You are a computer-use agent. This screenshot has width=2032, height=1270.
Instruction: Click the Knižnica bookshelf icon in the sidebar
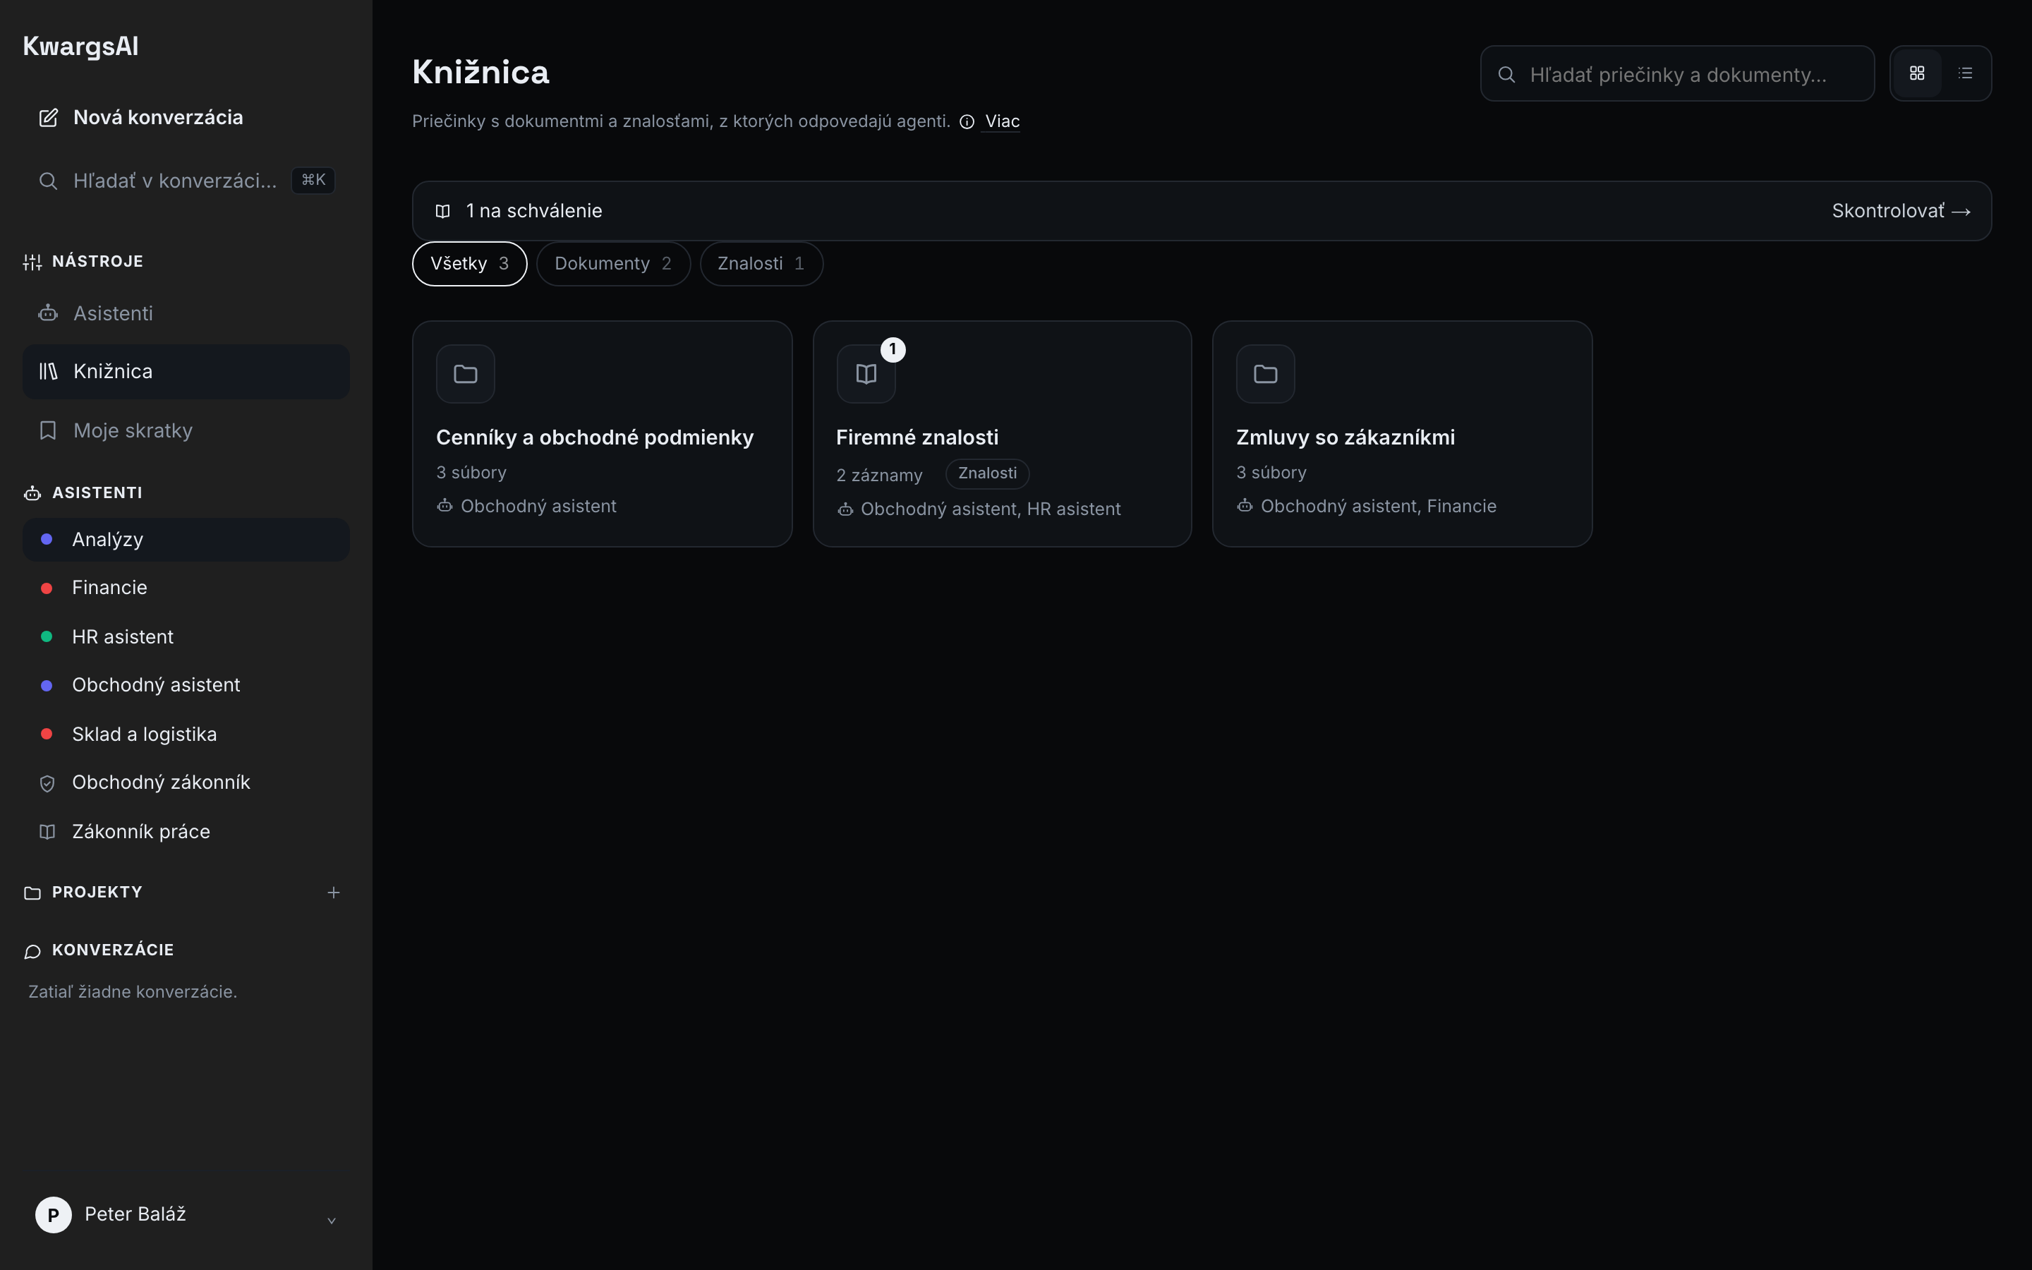(x=48, y=371)
